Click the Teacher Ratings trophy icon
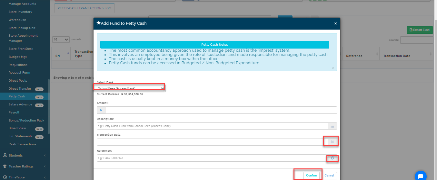Screen dimensions: 437x180 [x=5, y=166]
